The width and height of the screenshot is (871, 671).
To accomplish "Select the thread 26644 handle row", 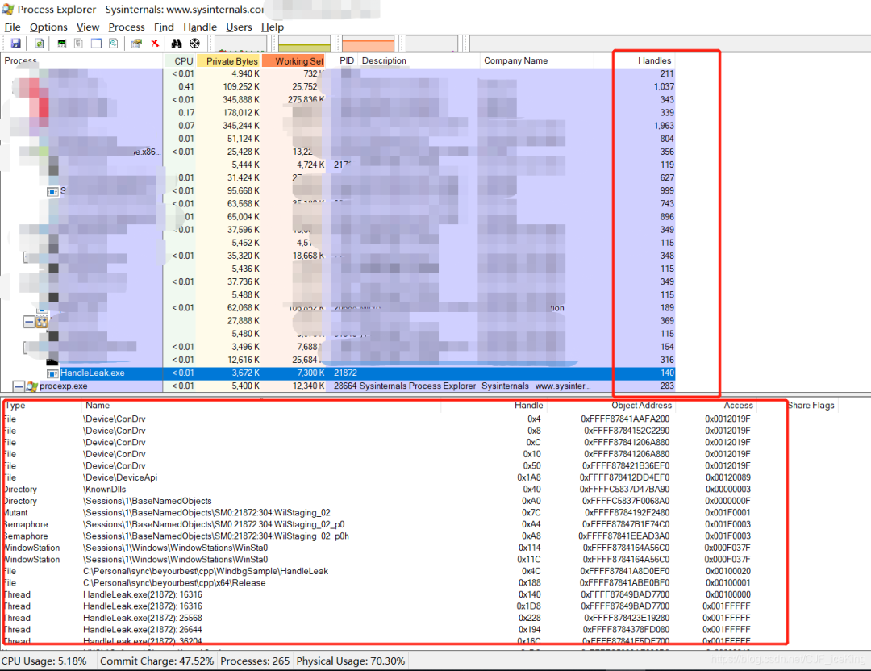I will (x=380, y=629).
